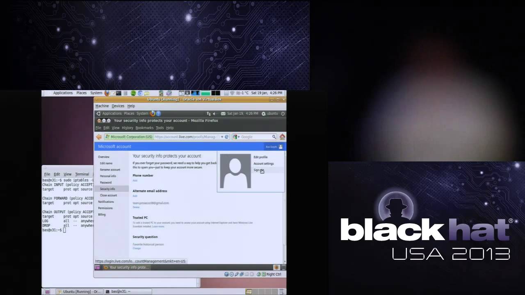Click the Change link under Security question
The image size is (525, 295).
[x=137, y=248]
